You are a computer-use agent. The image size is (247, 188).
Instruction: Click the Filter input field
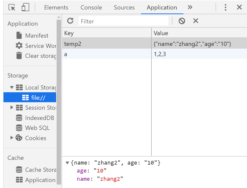point(123,21)
